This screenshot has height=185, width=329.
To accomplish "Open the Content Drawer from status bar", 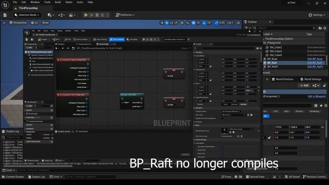I will (x=13, y=177).
